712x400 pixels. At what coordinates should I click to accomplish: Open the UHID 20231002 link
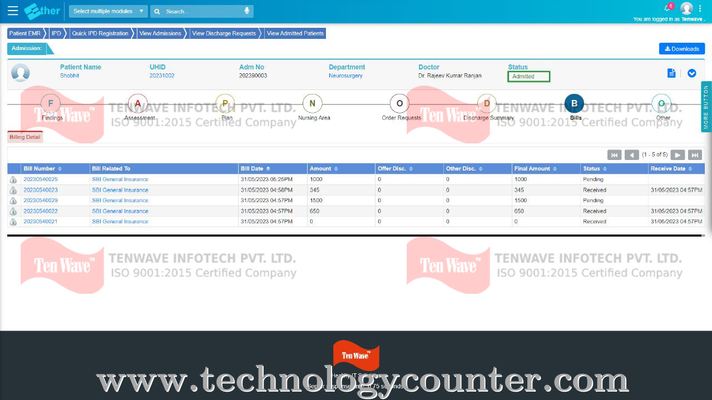point(162,76)
